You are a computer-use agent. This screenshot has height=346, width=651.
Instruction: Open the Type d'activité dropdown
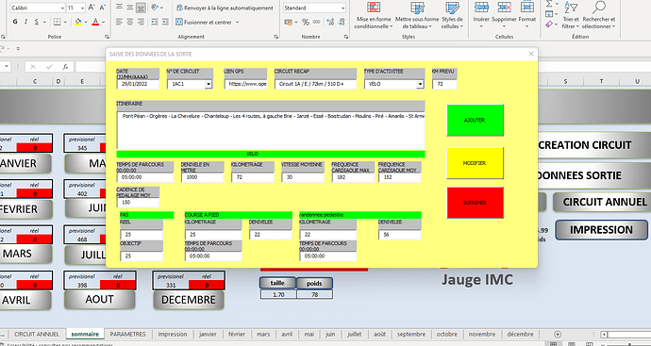click(x=420, y=84)
